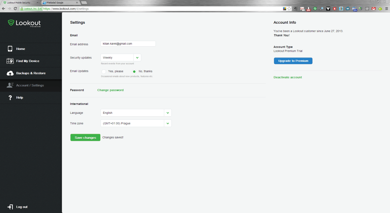This screenshot has width=390, height=213.
Task: Click the Email address input field
Action: point(128,44)
